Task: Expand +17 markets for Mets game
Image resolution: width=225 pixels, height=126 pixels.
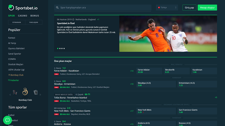Action: click(132, 111)
